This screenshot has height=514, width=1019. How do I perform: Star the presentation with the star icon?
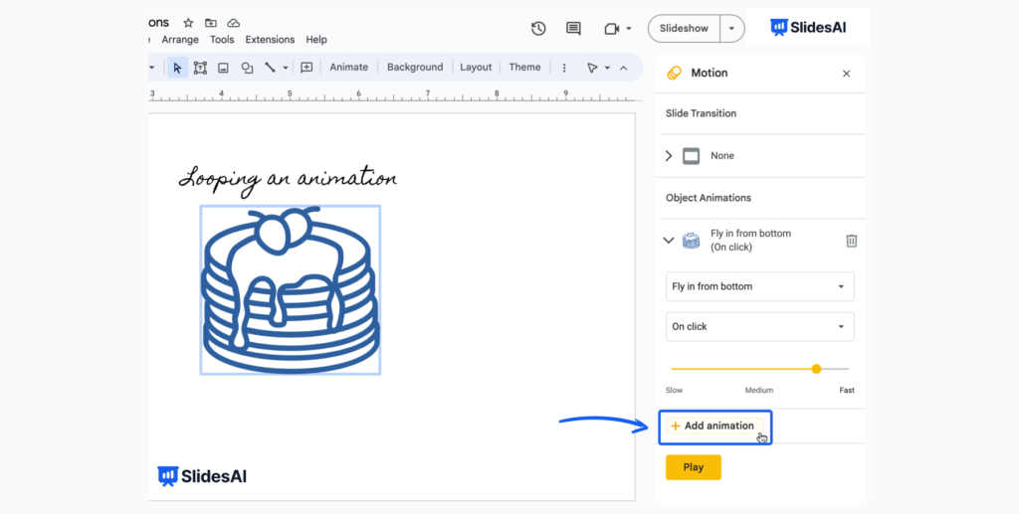[x=188, y=23]
